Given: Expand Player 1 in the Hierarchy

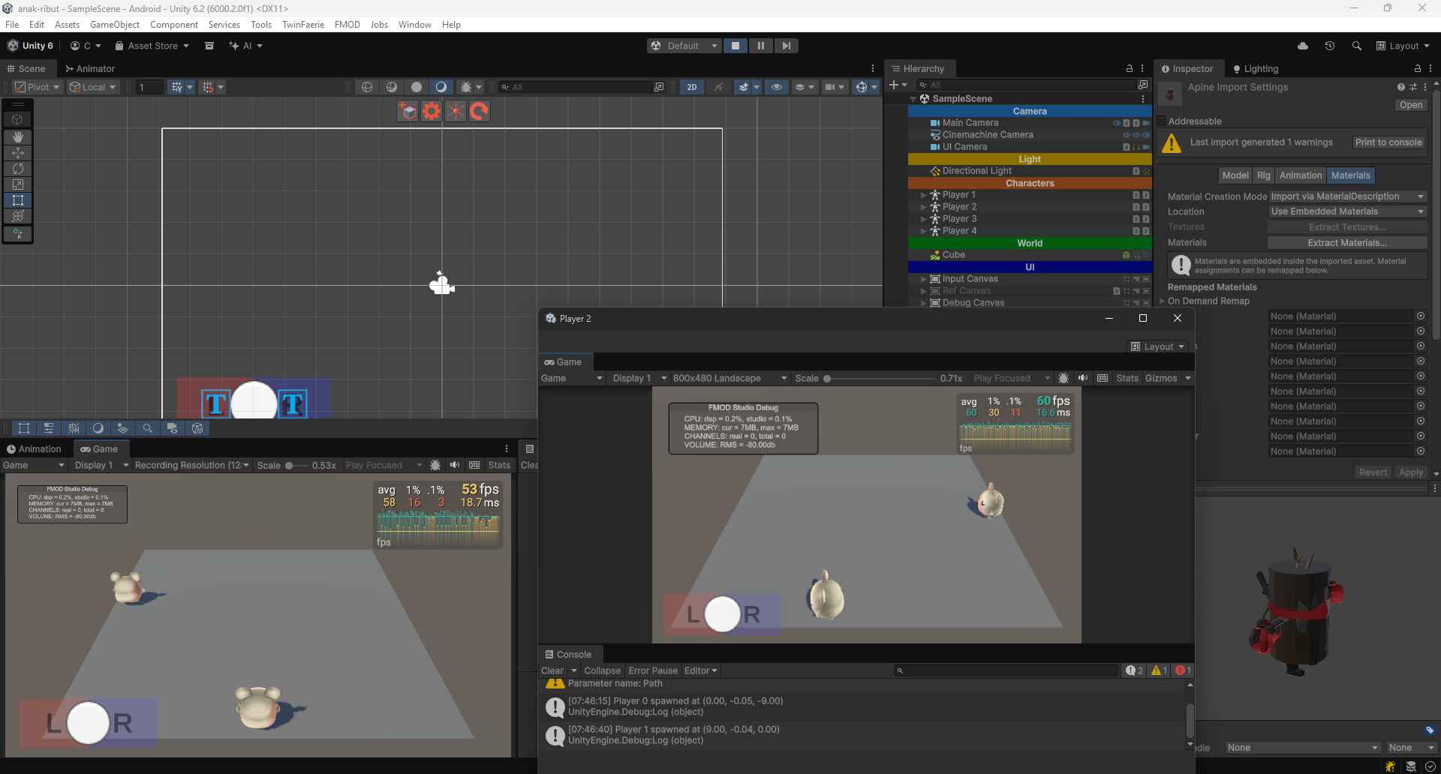Looking at the screenshot, I should pyautogui.click(x=923, y=195).
